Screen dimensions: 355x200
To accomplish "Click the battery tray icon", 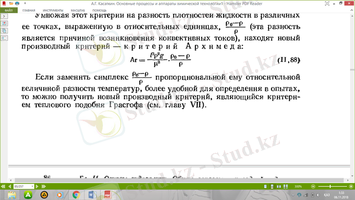I will pyautogui.click(x=312, y=195).
